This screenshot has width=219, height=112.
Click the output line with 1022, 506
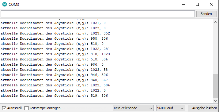tap(55, 85)
